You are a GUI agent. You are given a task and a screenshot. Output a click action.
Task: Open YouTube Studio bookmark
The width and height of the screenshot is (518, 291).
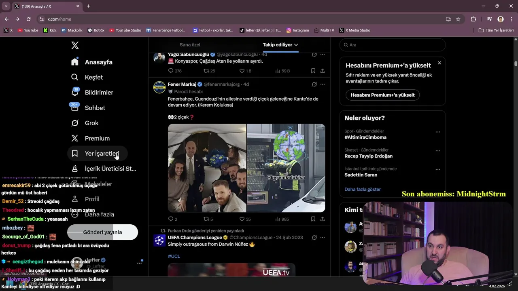pos(125,30)
